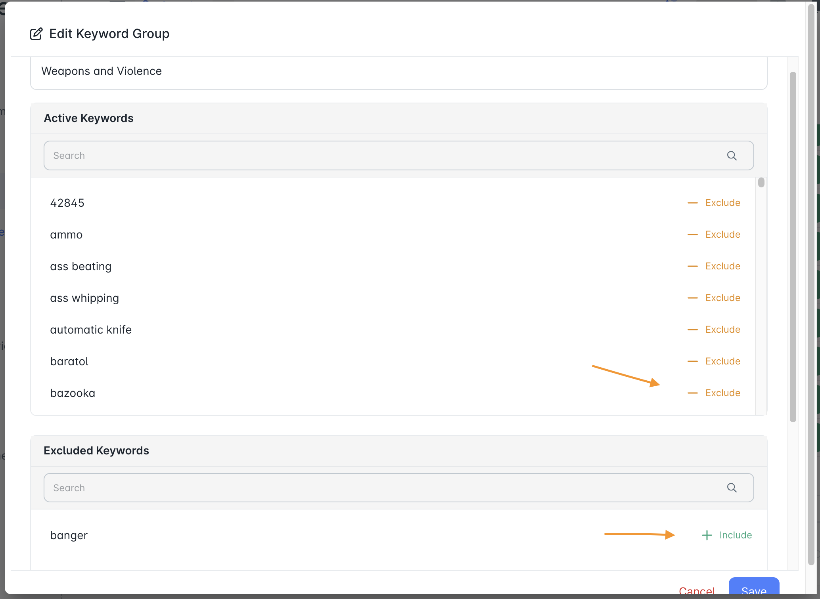Screen dimensions: 820x599
Task: Focus the Active Keywords search field
Action: coord(399,156)
